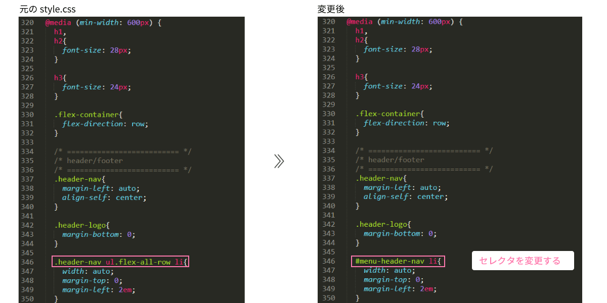
Task: Click the "変更後" heading label
Action: (x=331, y=9)
